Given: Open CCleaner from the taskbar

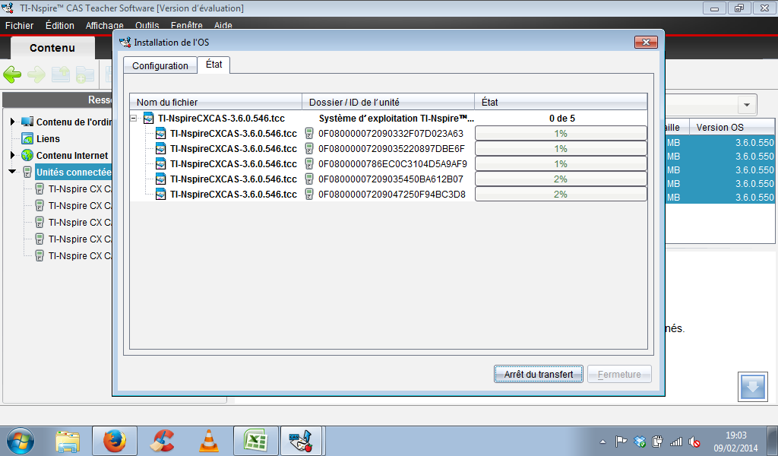Looking at the screenshot, I should coord(162,441).
